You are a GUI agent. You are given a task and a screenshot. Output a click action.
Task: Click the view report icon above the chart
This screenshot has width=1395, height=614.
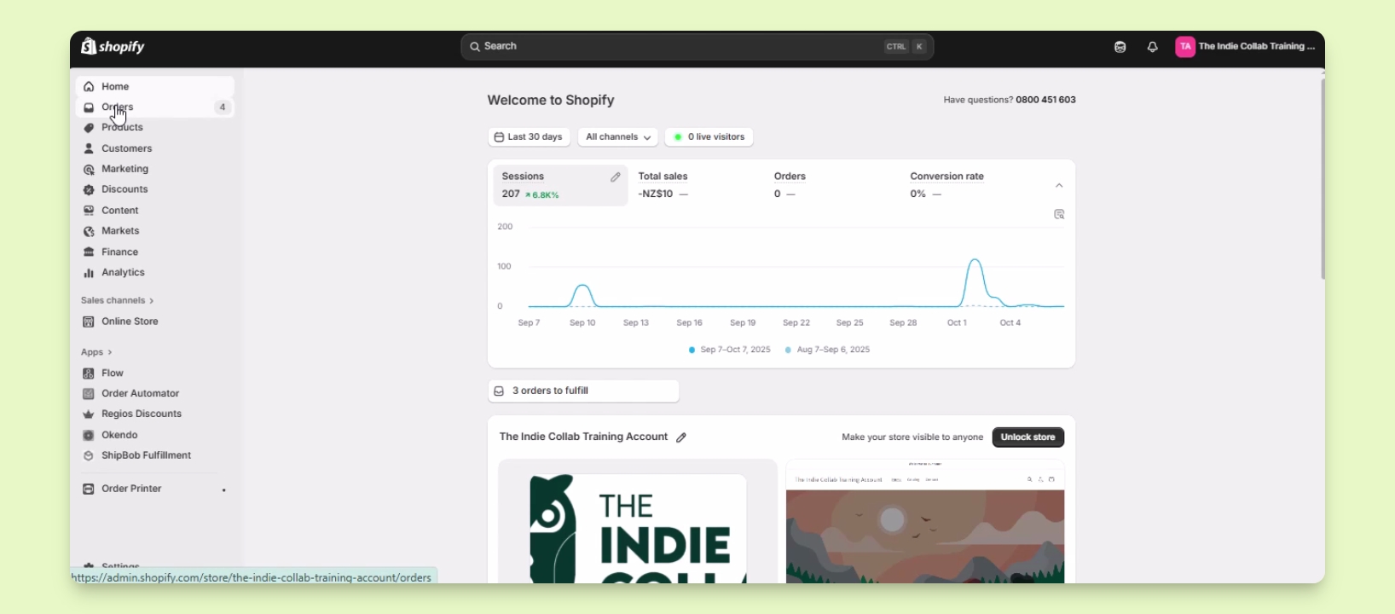coord(1060,215)
